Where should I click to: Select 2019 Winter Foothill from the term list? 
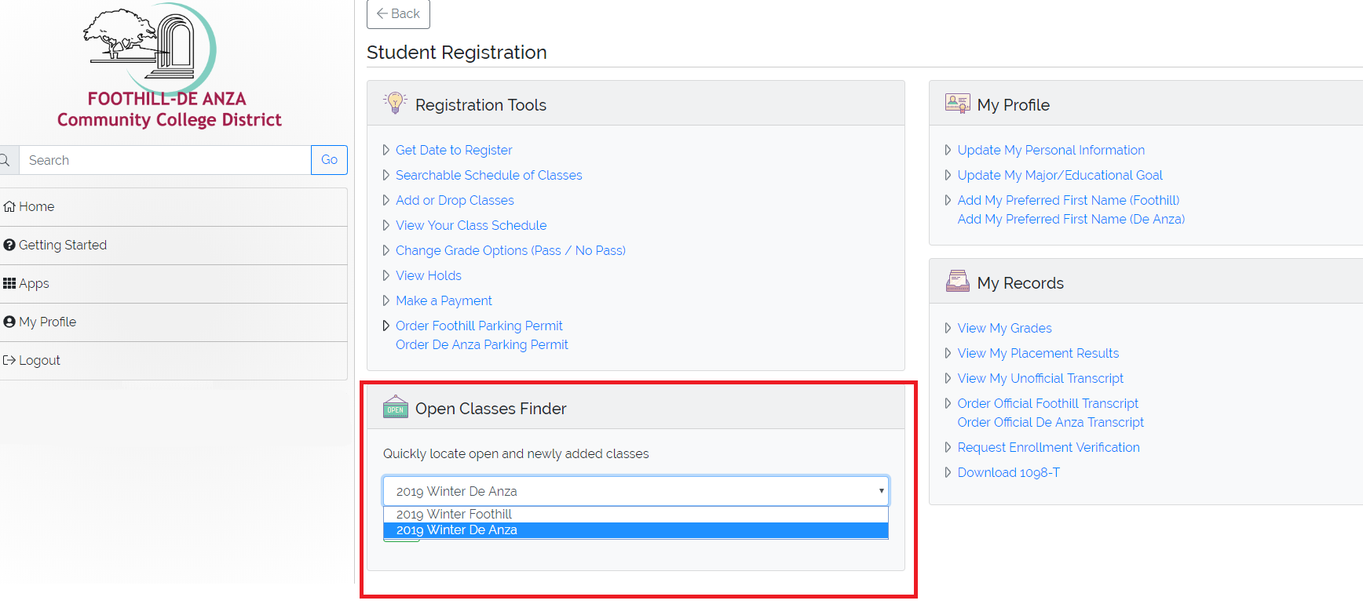(x=454, y=514)
